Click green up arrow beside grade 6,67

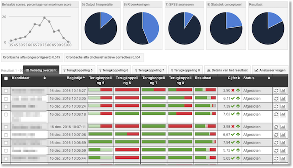238,135
